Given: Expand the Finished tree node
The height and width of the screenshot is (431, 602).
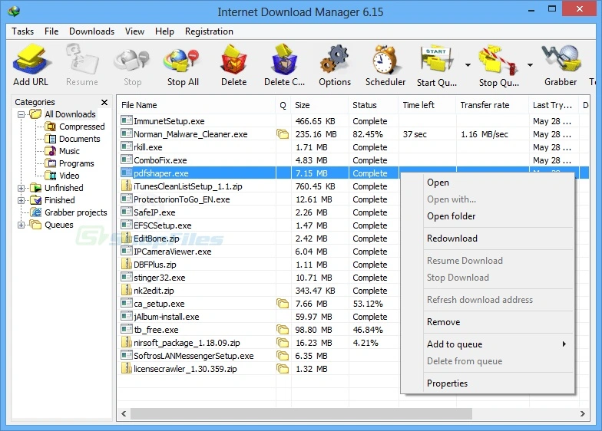Looking at the screenshot, I should (x=21, y=200).
